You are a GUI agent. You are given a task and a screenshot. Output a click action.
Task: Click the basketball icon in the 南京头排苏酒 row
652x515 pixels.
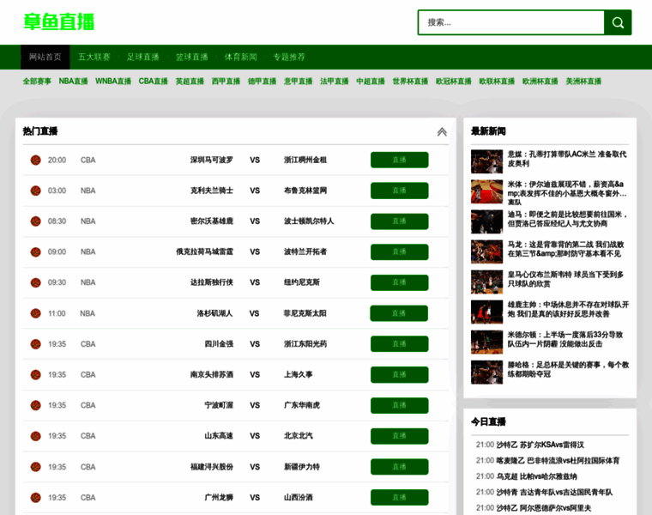[36, 374]
